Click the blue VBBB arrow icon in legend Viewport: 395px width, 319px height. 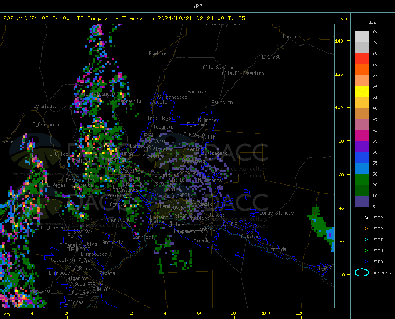pos(362,262)
